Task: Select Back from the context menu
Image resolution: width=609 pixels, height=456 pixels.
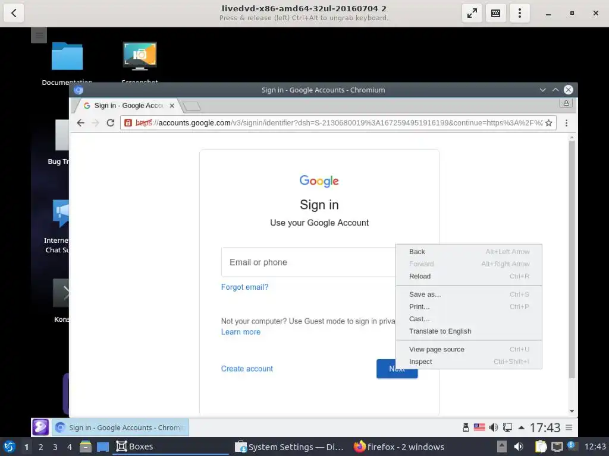Action: pos(469,252)
